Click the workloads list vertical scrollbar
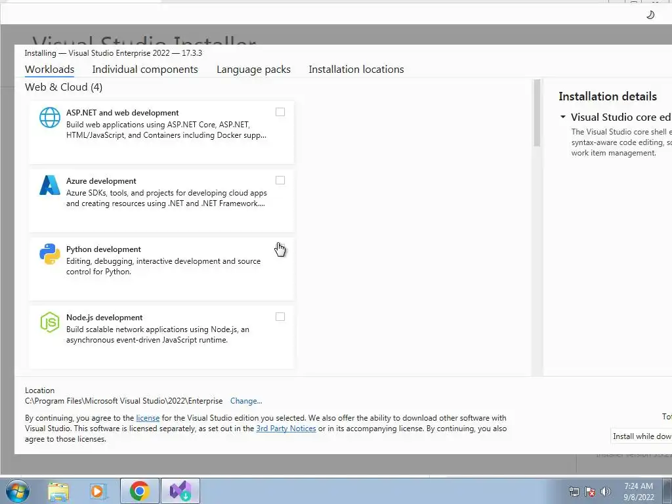The height and width of the screenshot is (504, 672). pos(537,113)
